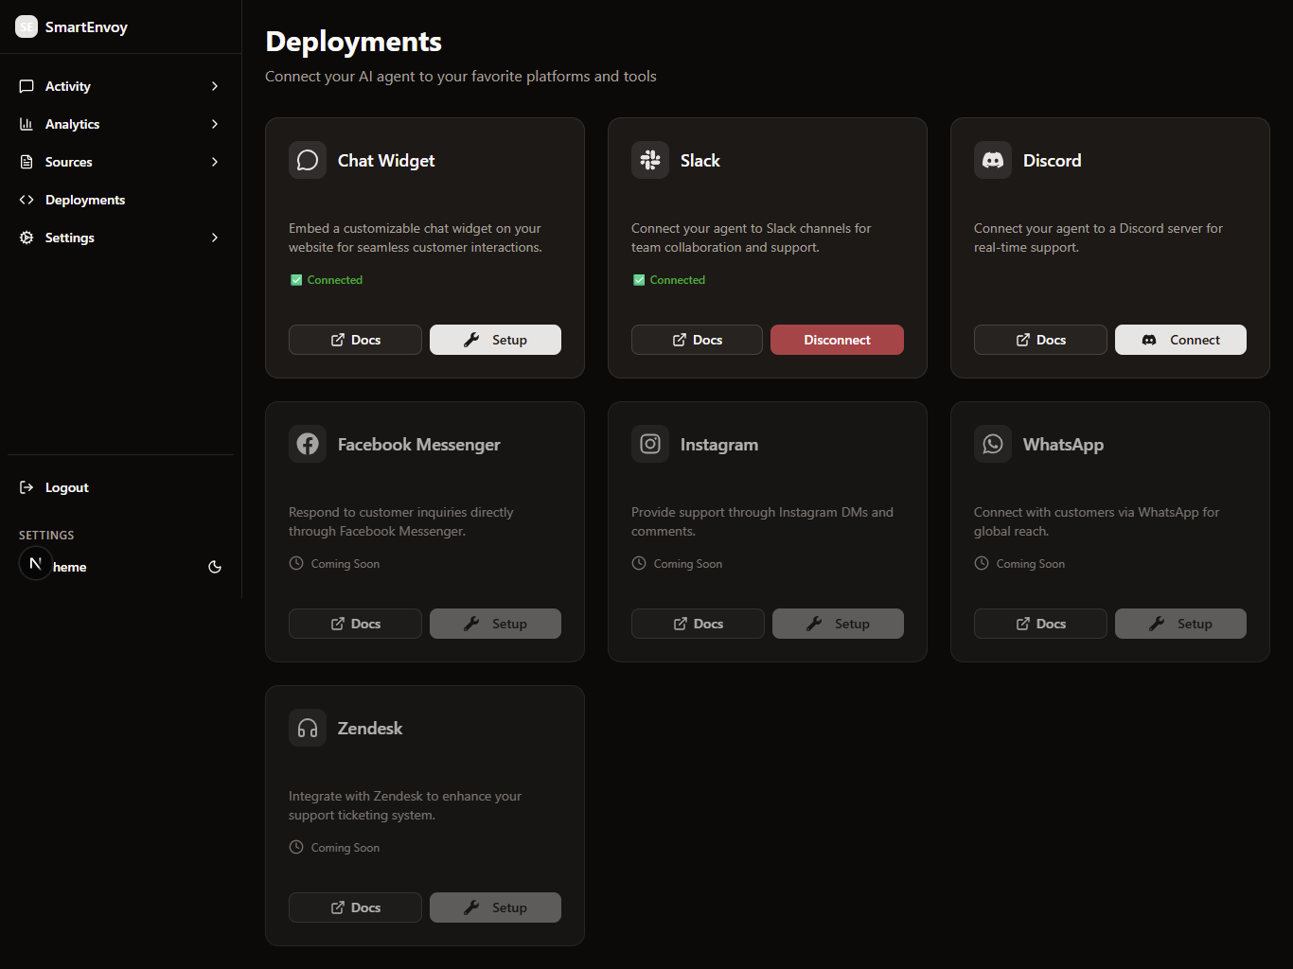
Task: Connect the Discord integration
Action: coord(1180,340)
